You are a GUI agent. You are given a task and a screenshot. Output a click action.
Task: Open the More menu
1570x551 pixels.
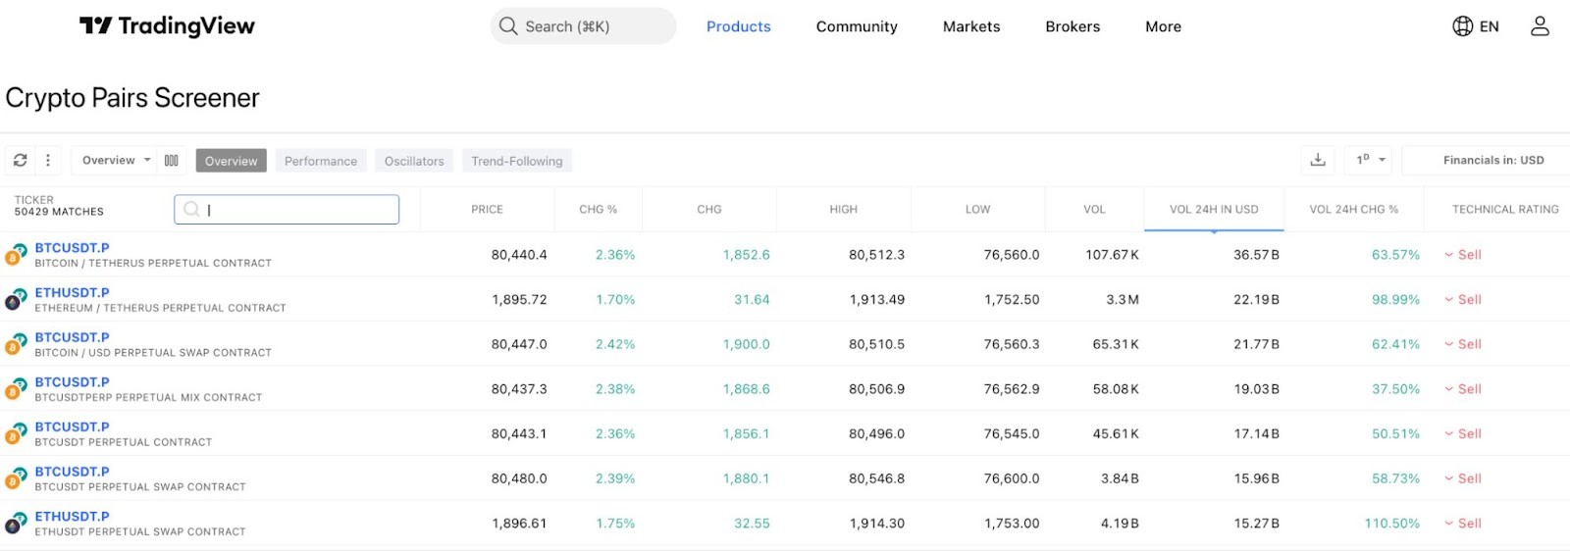coord(1163,26)
